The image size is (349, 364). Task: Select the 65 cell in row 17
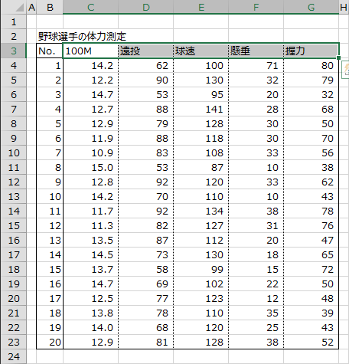tap(311, 254)
